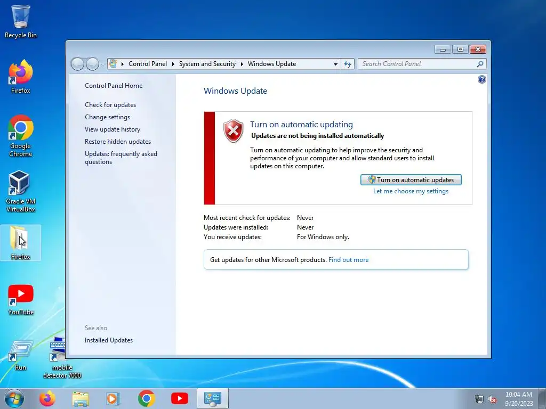Select the Run desktop shortcut

[x=20, y=355]
